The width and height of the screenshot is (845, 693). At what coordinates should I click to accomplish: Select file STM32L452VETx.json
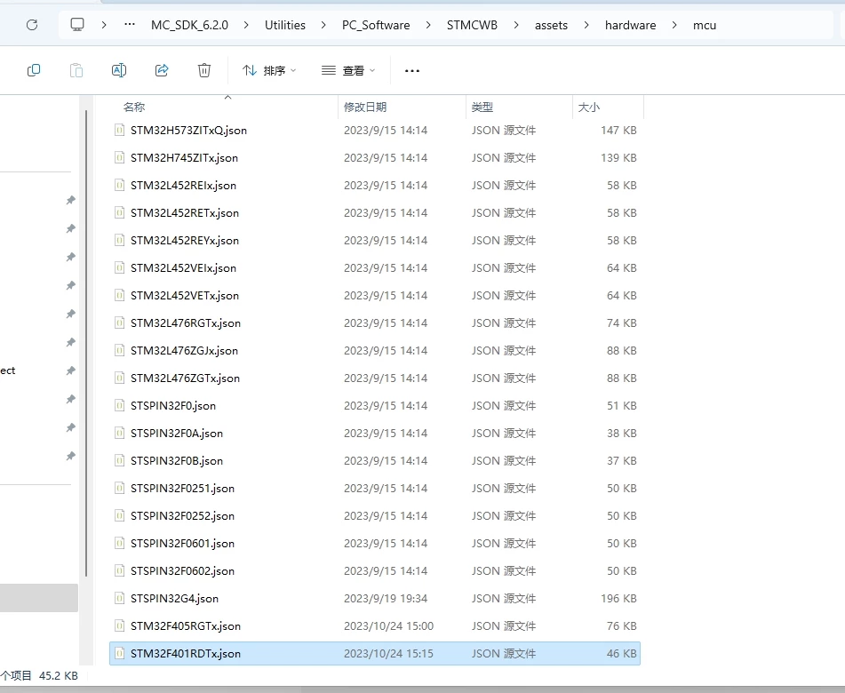pos(375,295)
